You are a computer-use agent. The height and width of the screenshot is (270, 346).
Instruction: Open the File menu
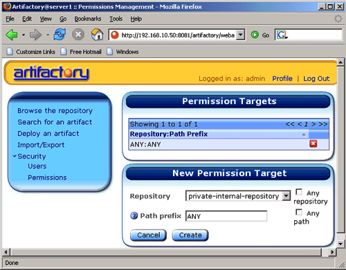point(10,19)
